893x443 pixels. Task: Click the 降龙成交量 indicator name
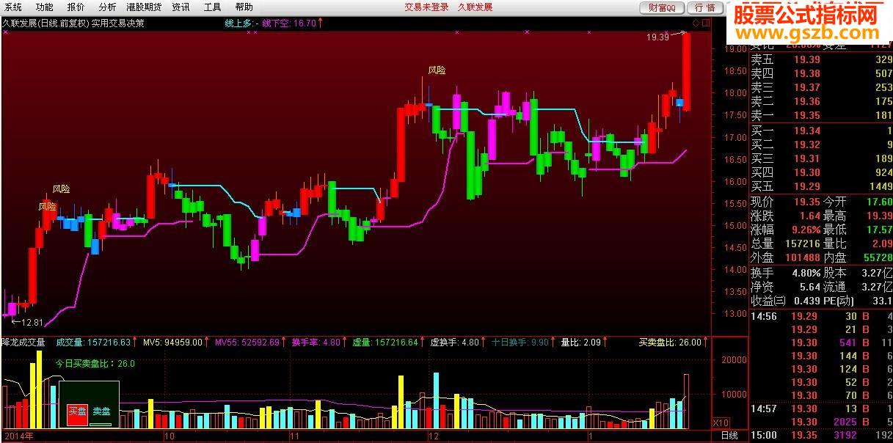pyautogui.click(x=23, y=342)
